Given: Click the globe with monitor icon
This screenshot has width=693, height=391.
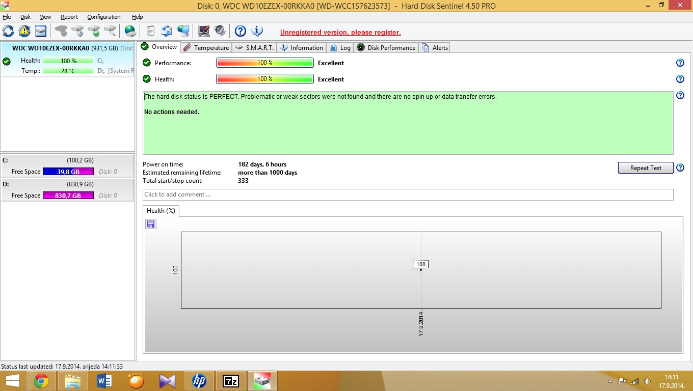Looking at the screenshot, I should click(x=183, y=31).
